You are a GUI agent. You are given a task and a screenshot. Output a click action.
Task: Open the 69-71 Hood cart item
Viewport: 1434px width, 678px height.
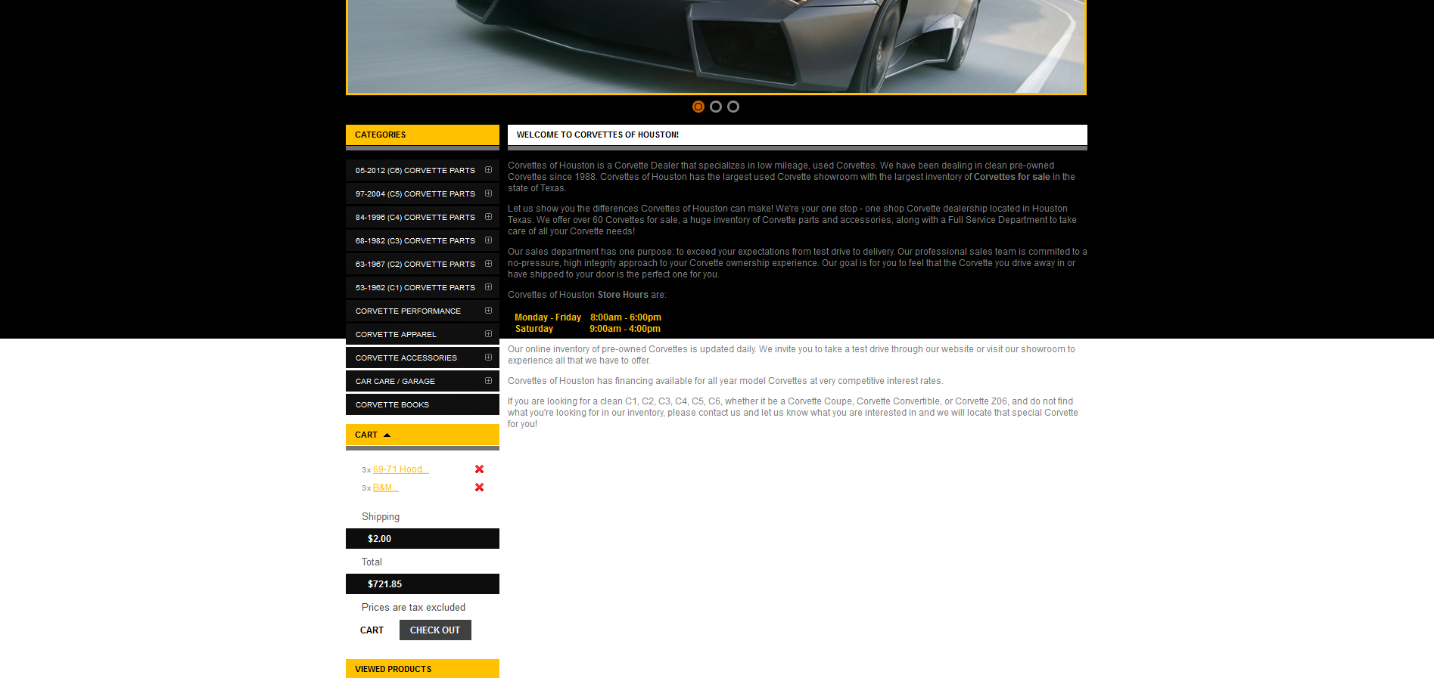(x=401, y=469)
